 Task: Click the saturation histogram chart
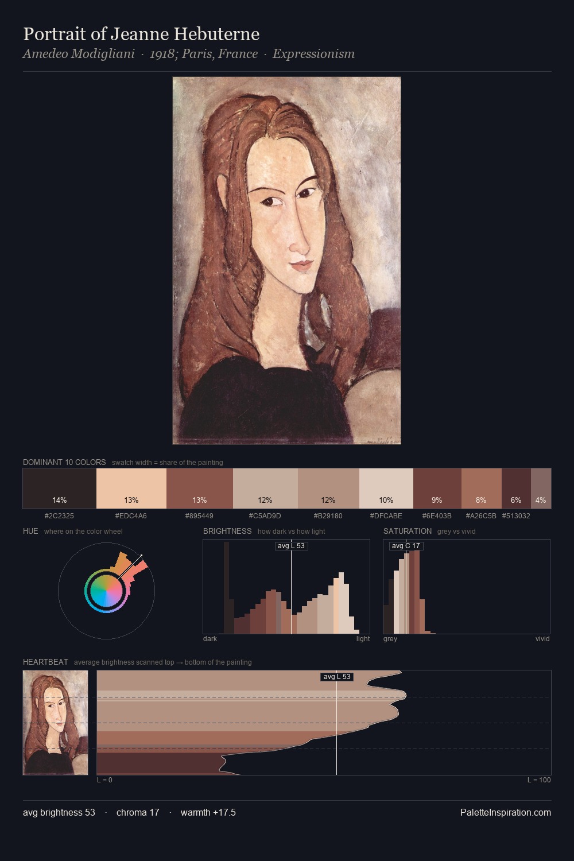pyautogui.click(x=467, y=587)
